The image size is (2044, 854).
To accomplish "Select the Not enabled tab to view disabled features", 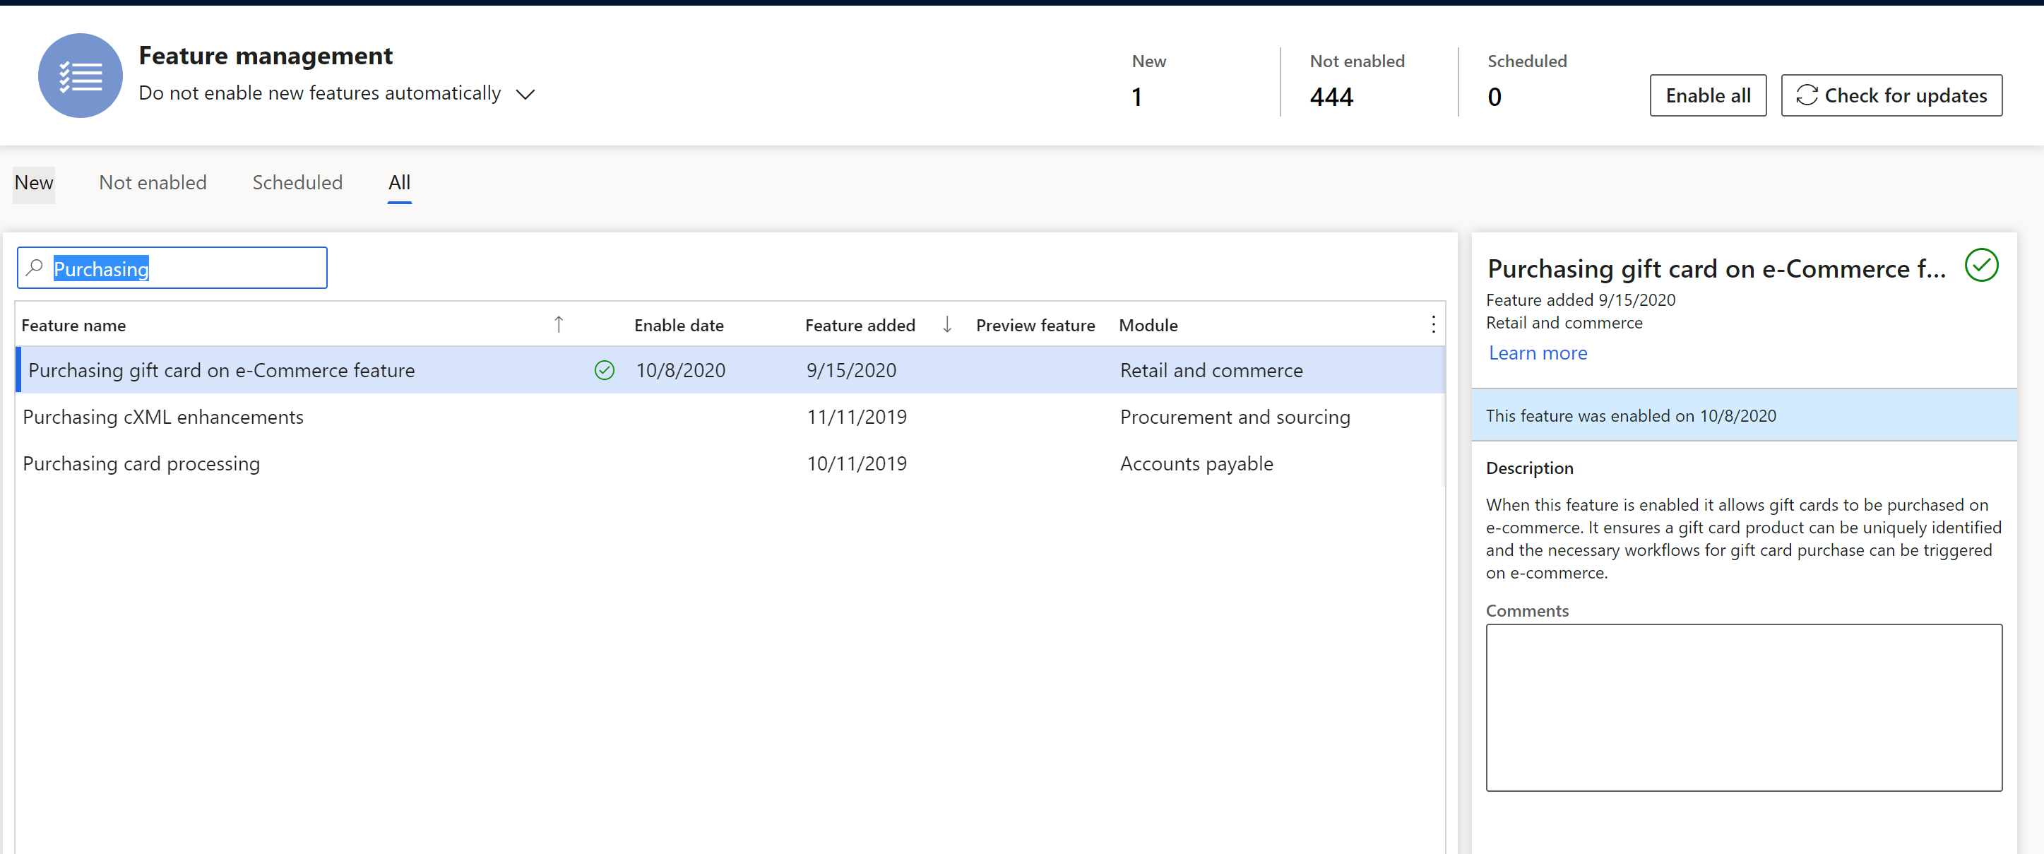I will pos(151,182).
